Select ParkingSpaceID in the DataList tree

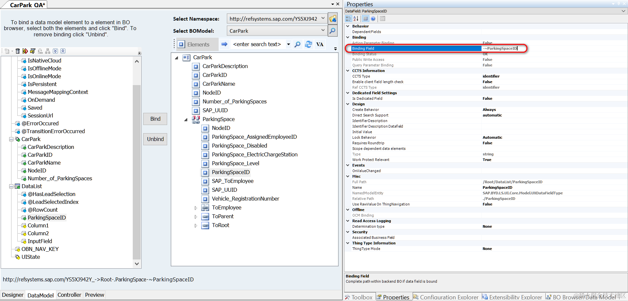47,218
